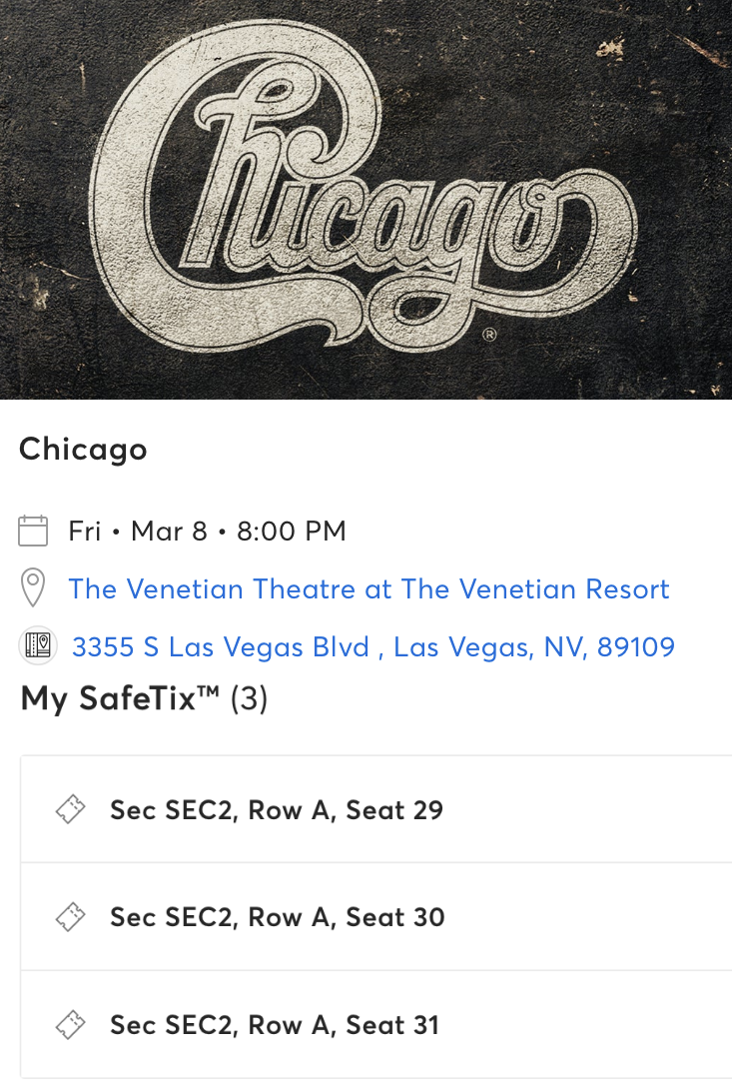The height and width of the screenshot is (1086, 732).
Task: Tap the 89109 zip code in the address
Action: pos(636,647)
